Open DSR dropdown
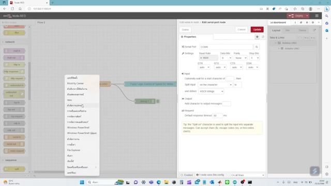This screenshot has height=186, width=331. point(253,67)
